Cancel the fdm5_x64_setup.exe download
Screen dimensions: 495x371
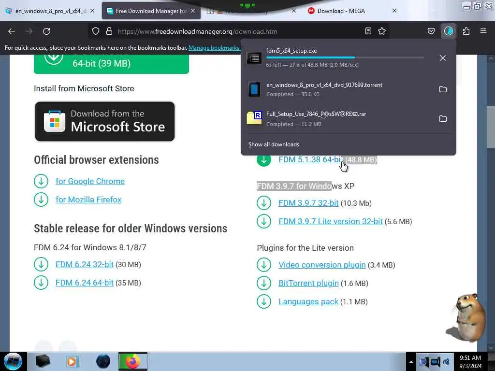[443, 58]
